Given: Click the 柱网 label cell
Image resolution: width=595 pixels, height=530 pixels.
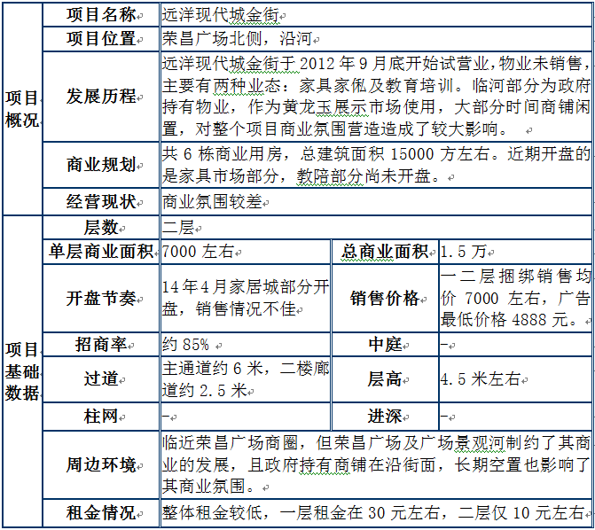Looking at the screenshot, I should [x=101, y=415].
